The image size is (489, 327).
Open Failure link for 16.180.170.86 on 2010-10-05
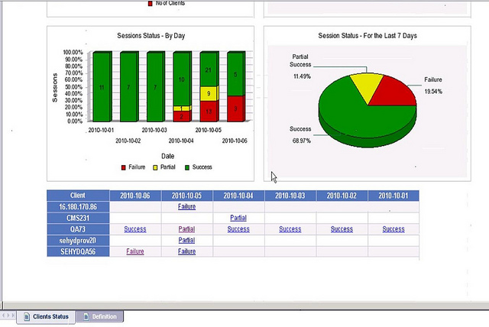click(x=186, y=206)
